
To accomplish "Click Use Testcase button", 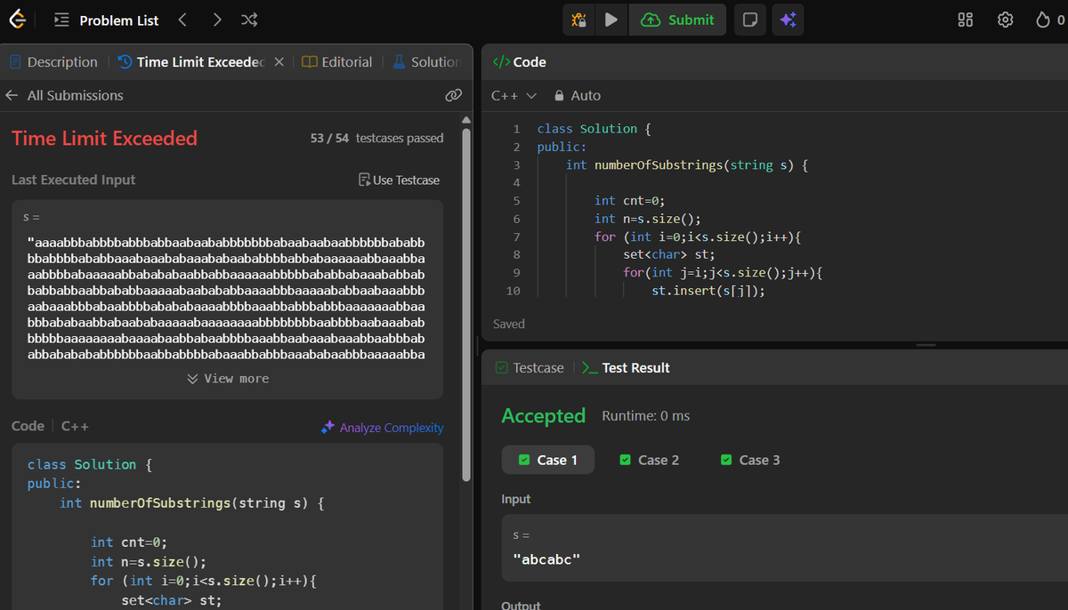I will click(x=399, y=180).
